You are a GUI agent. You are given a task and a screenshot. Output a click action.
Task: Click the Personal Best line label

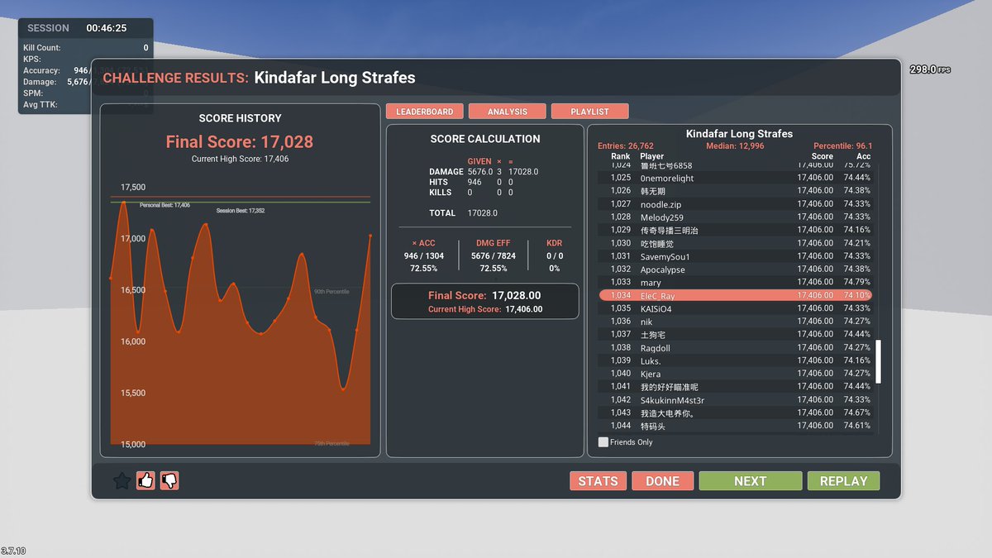(x=165, y=205)
